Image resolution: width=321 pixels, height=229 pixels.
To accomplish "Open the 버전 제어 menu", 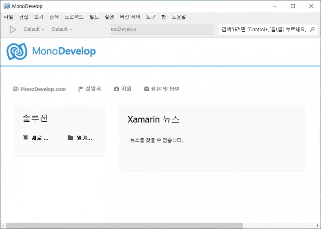I will click(x=130, y=17).
